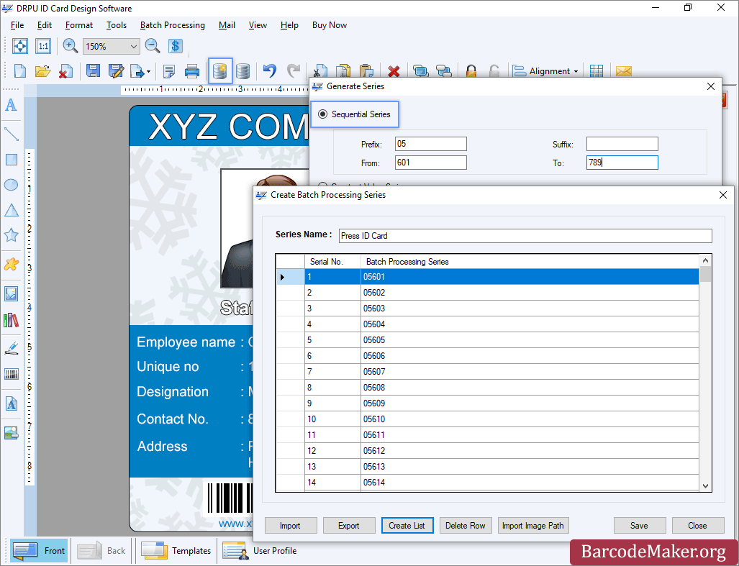
Task: Click the Grid view icon
Action: coord(597,71)
